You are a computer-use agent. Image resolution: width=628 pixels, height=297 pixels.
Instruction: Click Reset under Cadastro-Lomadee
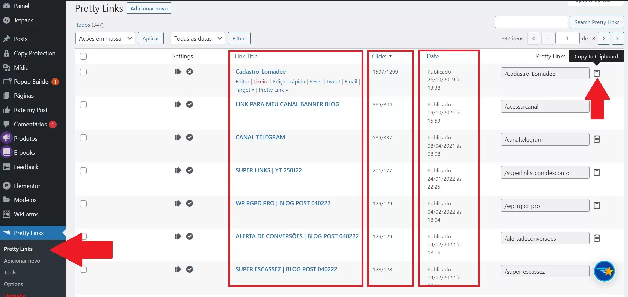[x=316, y=81]
